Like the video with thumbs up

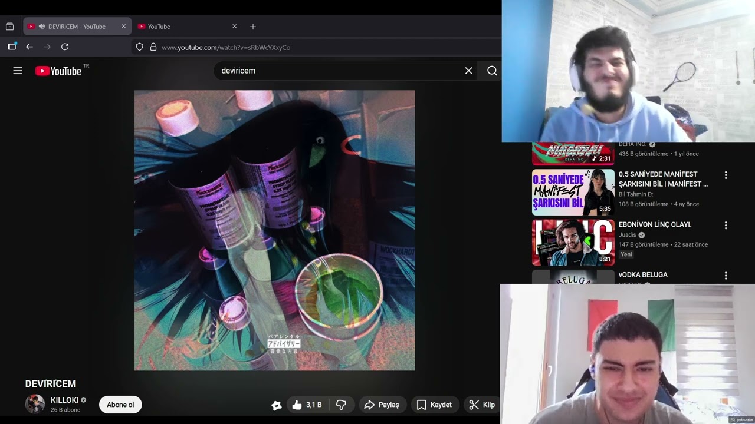click(x=308, y=405)
